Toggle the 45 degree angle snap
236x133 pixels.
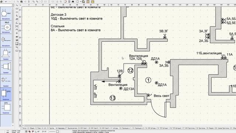[x=37, y=132]
